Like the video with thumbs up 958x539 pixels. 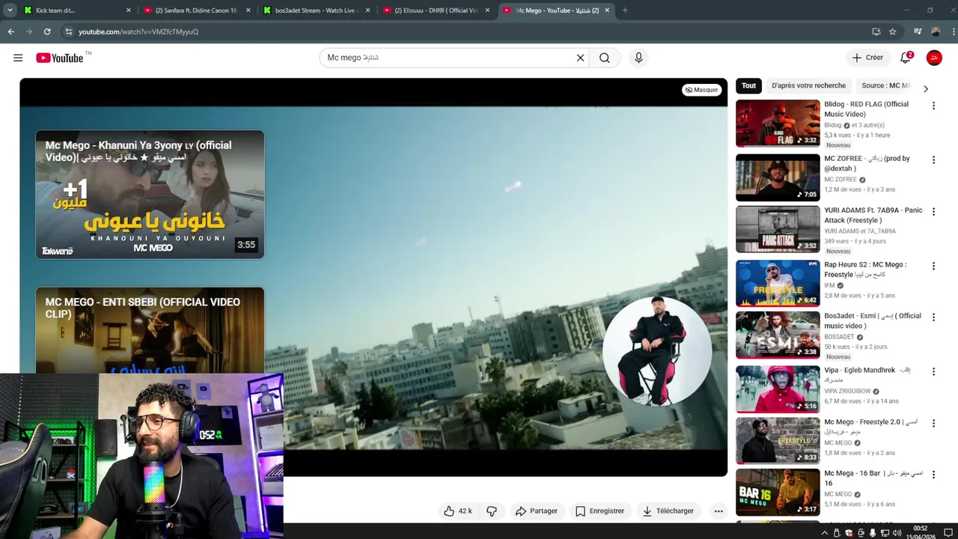click(x=457, y=511)
